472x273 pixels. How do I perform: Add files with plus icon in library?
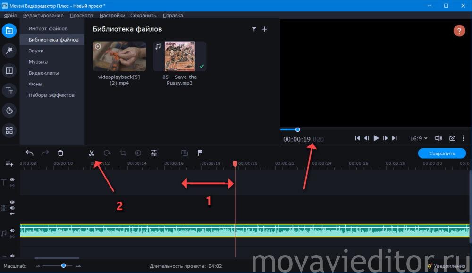coord(264,29)
